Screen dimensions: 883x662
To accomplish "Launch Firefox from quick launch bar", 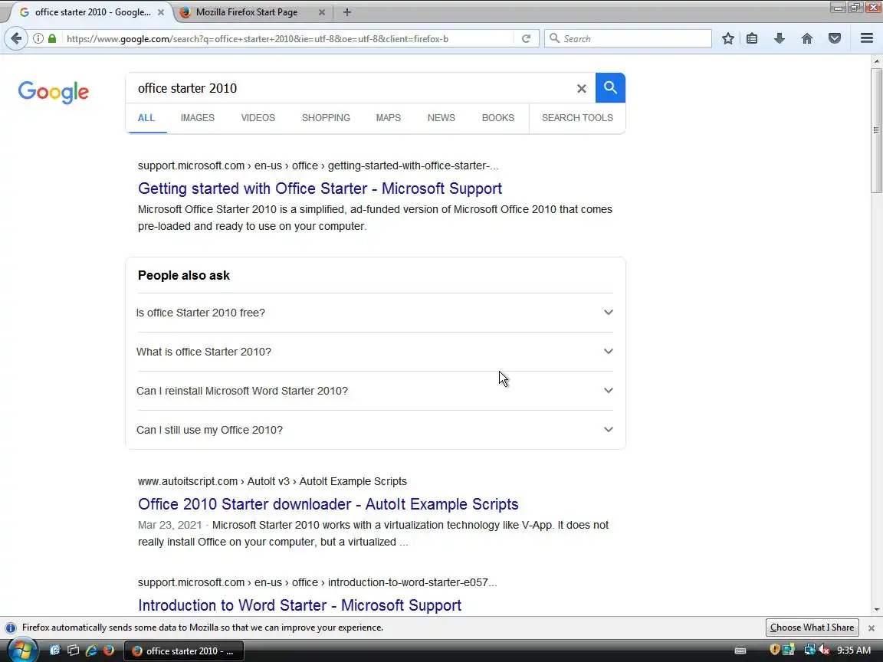I will coord(109,651).
